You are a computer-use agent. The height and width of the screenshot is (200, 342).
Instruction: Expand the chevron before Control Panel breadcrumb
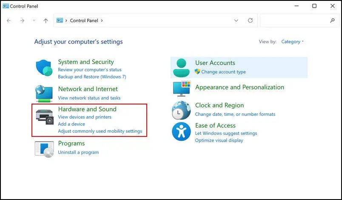pos(66,20)
